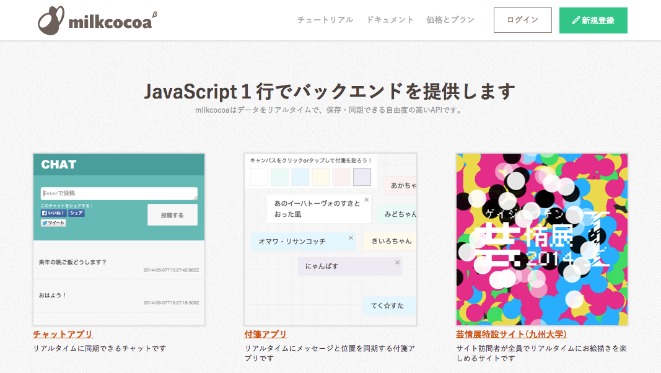This screenshot has width=661, height=373.
Task: Click the あかちゃん sticky note
Action: coord(400,185)
